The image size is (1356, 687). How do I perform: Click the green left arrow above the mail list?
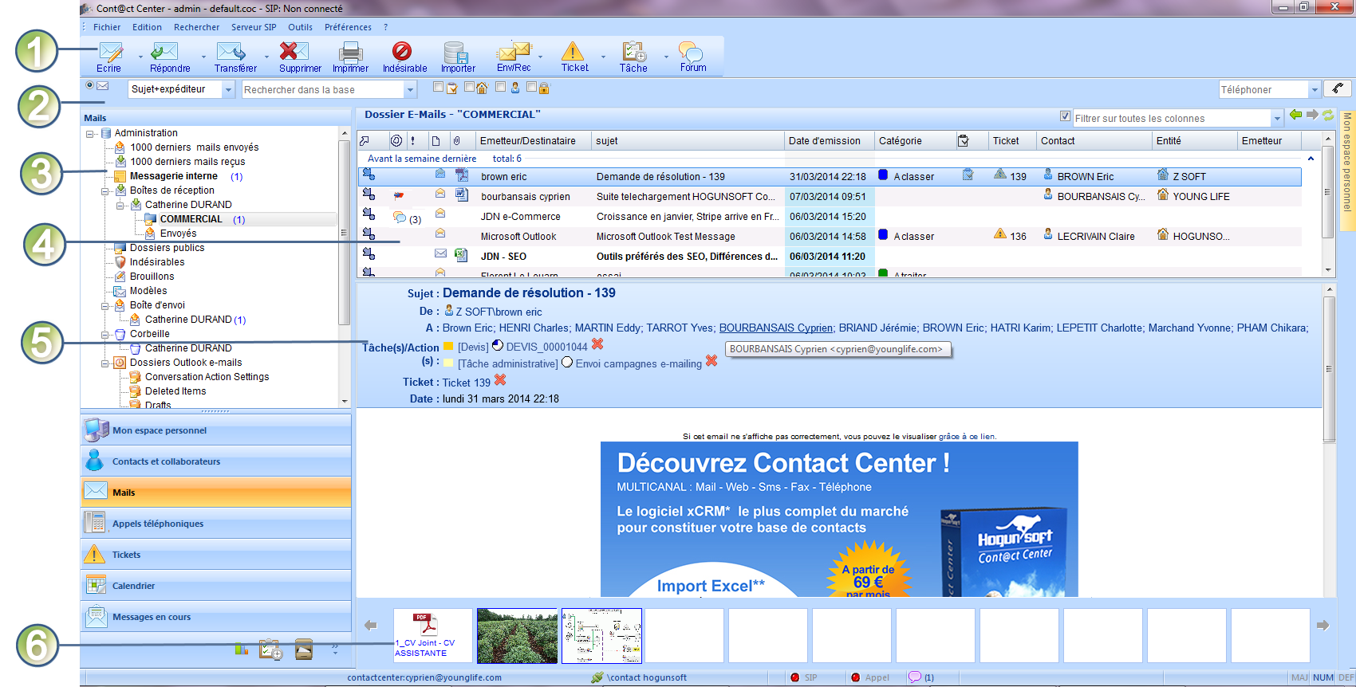point(1295,115)
